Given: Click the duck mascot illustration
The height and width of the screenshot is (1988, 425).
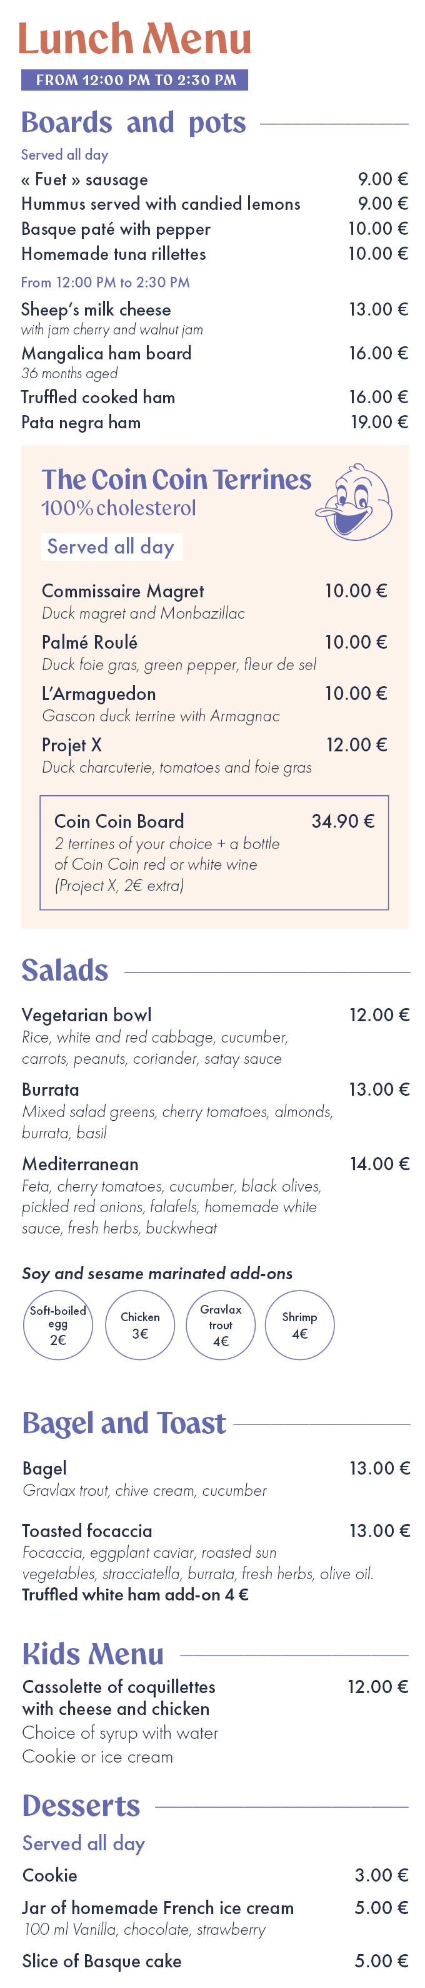Looking at the screenshot, I should click(x=354, y=502).
